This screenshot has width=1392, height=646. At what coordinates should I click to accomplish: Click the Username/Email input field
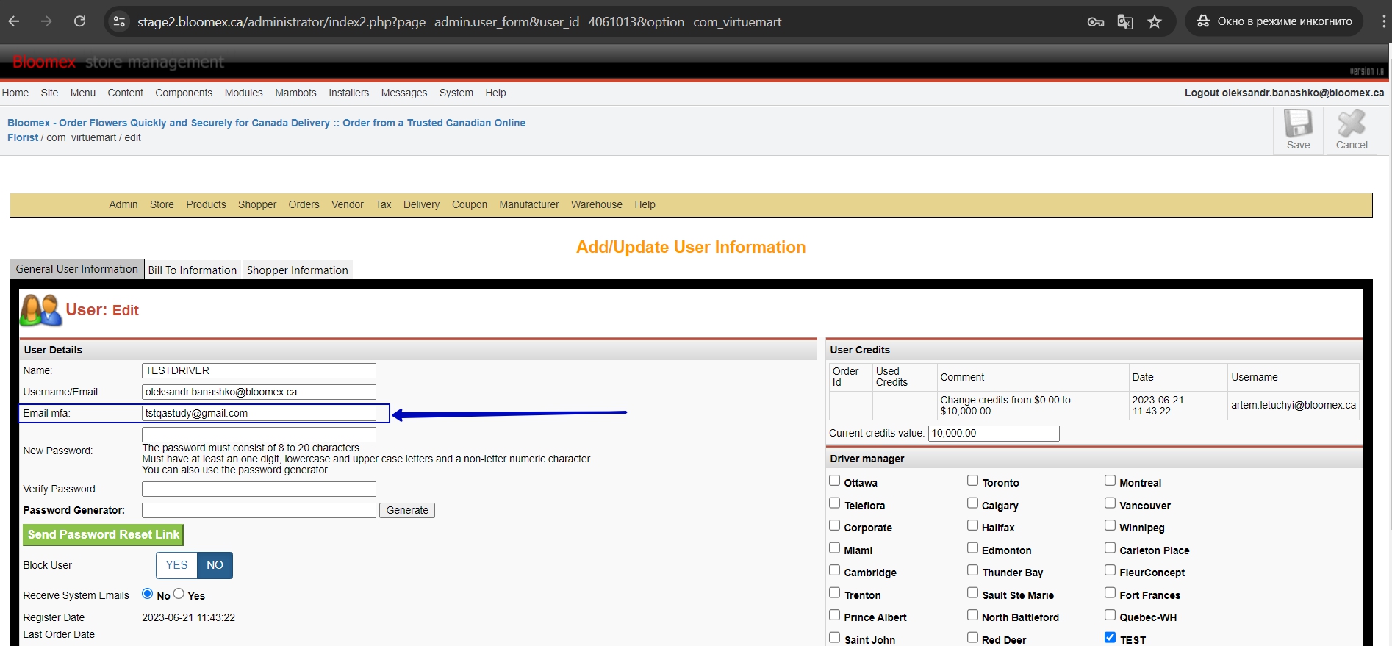259,392
